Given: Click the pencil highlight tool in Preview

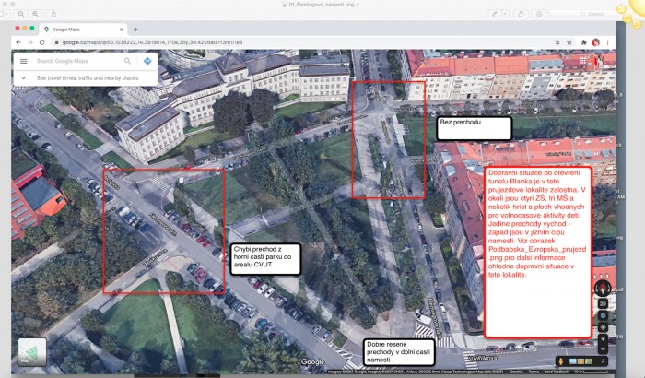Looking at the screenshot, I should click(x=495, y=14).
